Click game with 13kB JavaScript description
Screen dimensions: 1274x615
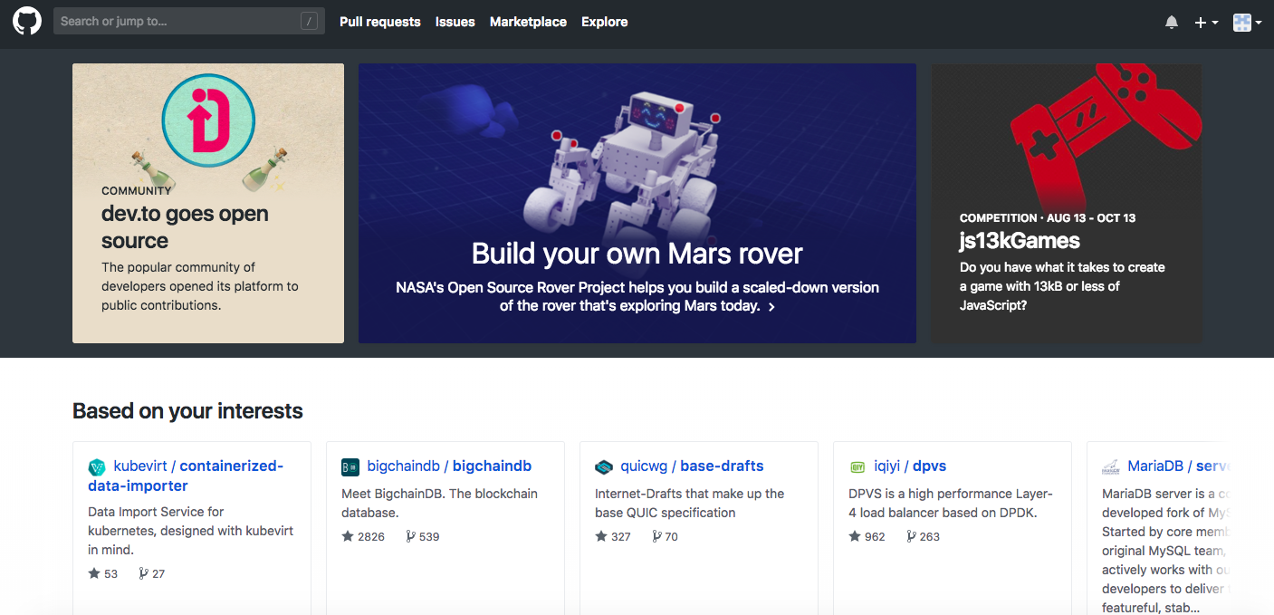coord(1062,286)
